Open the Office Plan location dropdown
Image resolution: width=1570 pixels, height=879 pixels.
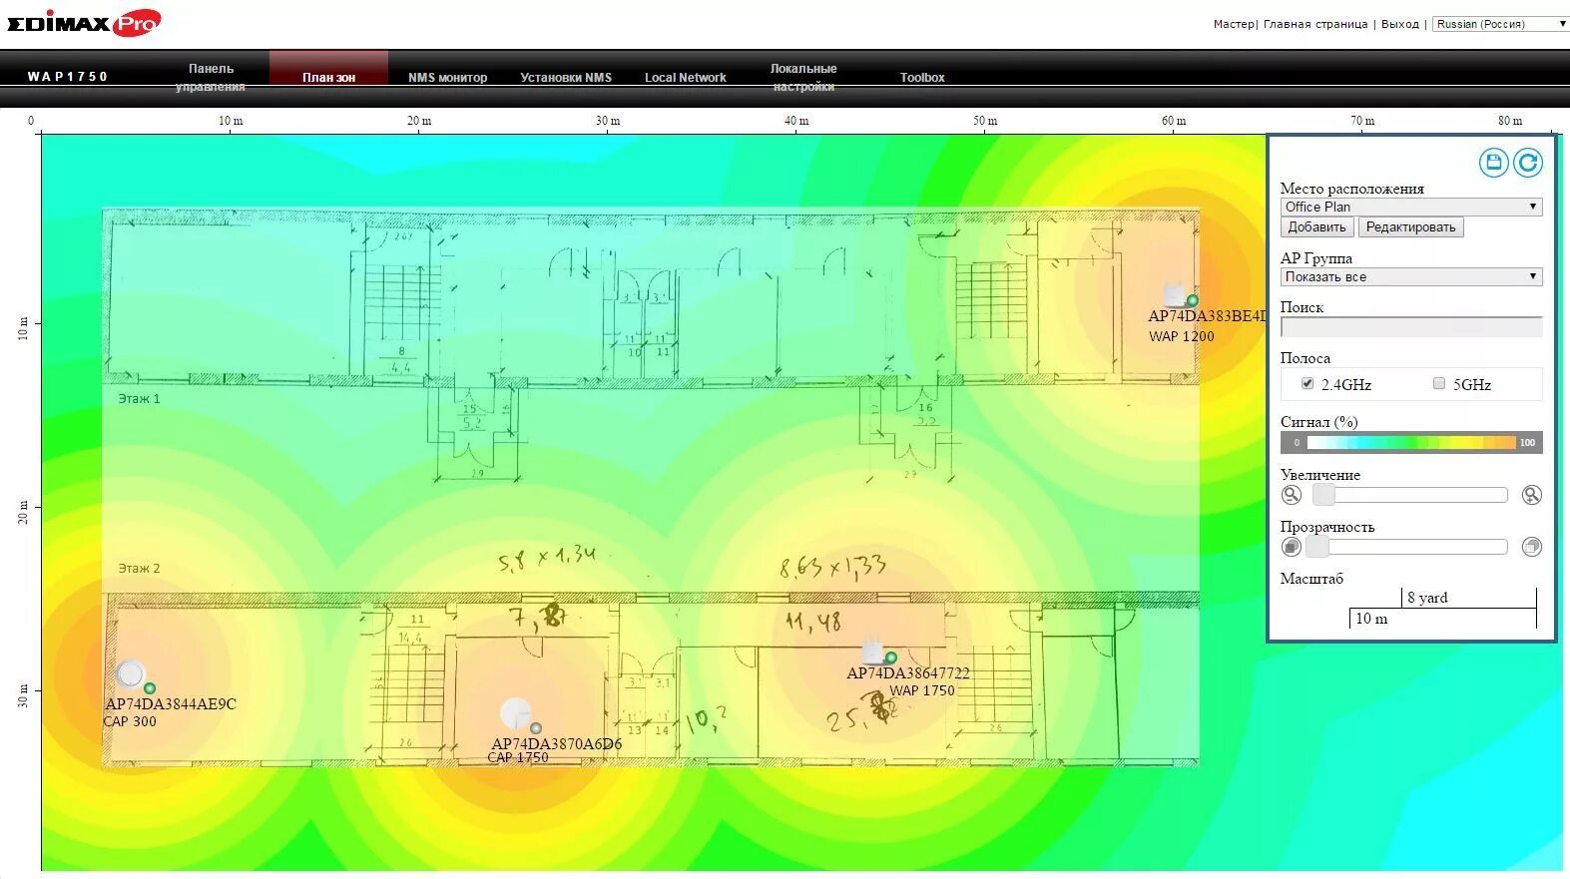tap(1411, 207)
